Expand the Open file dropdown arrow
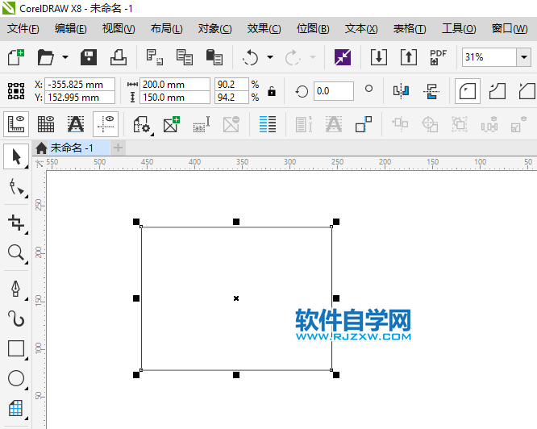This screenshot has height=429, width=537. (x=65, y=57)
